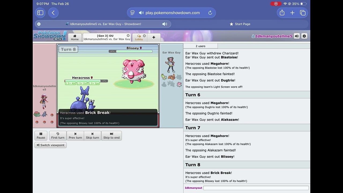Go back with Safari's back arrow
Screen dimensions: 343x193
pos(53,13)
